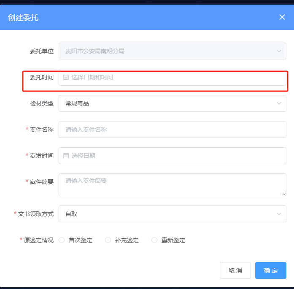294x289 pixels.
Task: Open the 委托单位 dropdown showing 贵阳市公安局南明分局
Action: coord(169,51)
